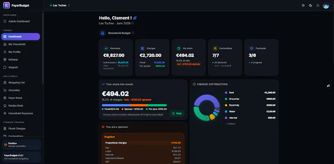The height and width of the screenshot is (164, 334).
Task: Click the charge distribution donut chart
Action: (x=207, y=108)
